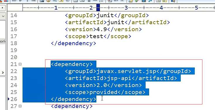Click line number 16 in the gutter
This screenshot has height=110, width=215.
14,29
